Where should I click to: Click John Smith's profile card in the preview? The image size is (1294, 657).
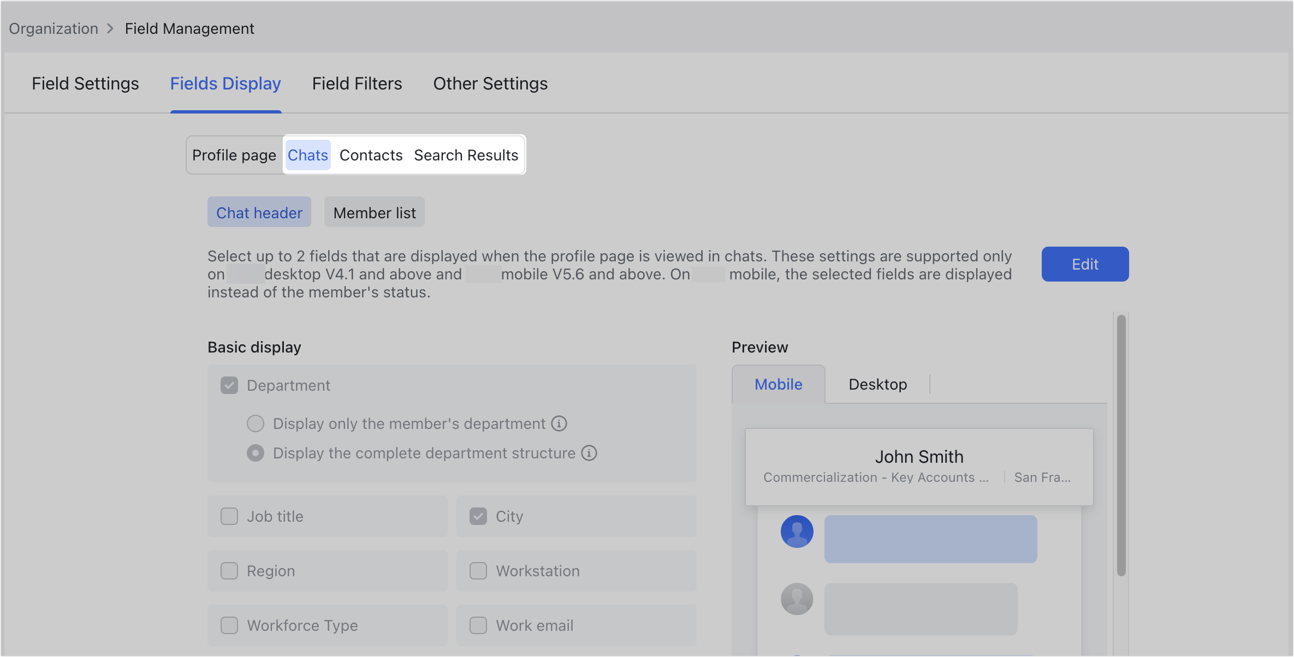pyautogui.click(x=919, y=465)
